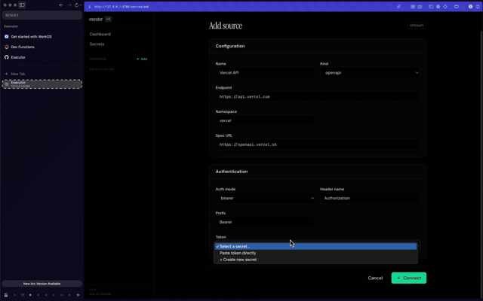The width and height of the screenshot is (483, 301).
Task: Go back with the left arrow
Action: click(61, 5)
